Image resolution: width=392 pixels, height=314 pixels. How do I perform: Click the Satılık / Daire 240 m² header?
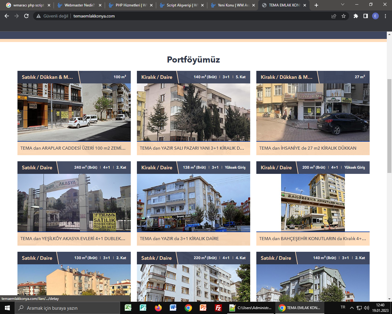coord(74,167)
